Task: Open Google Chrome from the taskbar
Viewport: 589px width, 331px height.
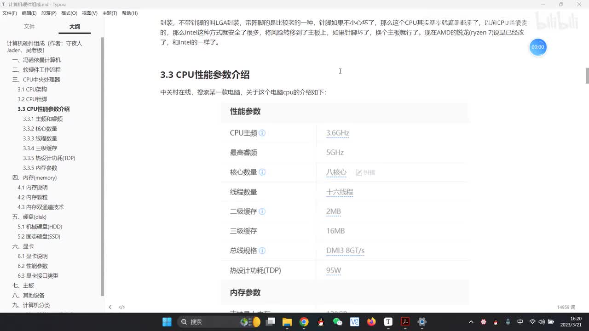Action: (304, 322)
